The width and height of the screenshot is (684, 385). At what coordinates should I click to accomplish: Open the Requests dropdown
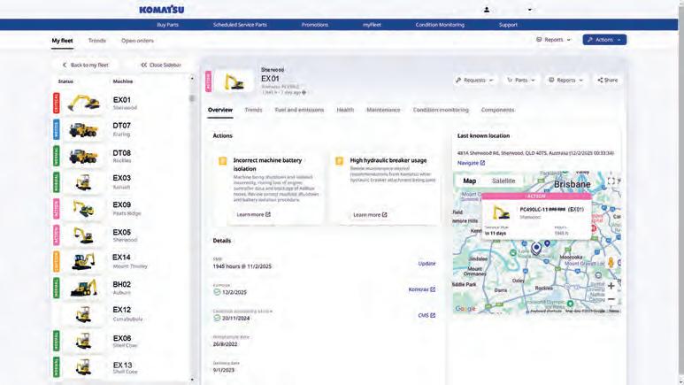[474, 81]
